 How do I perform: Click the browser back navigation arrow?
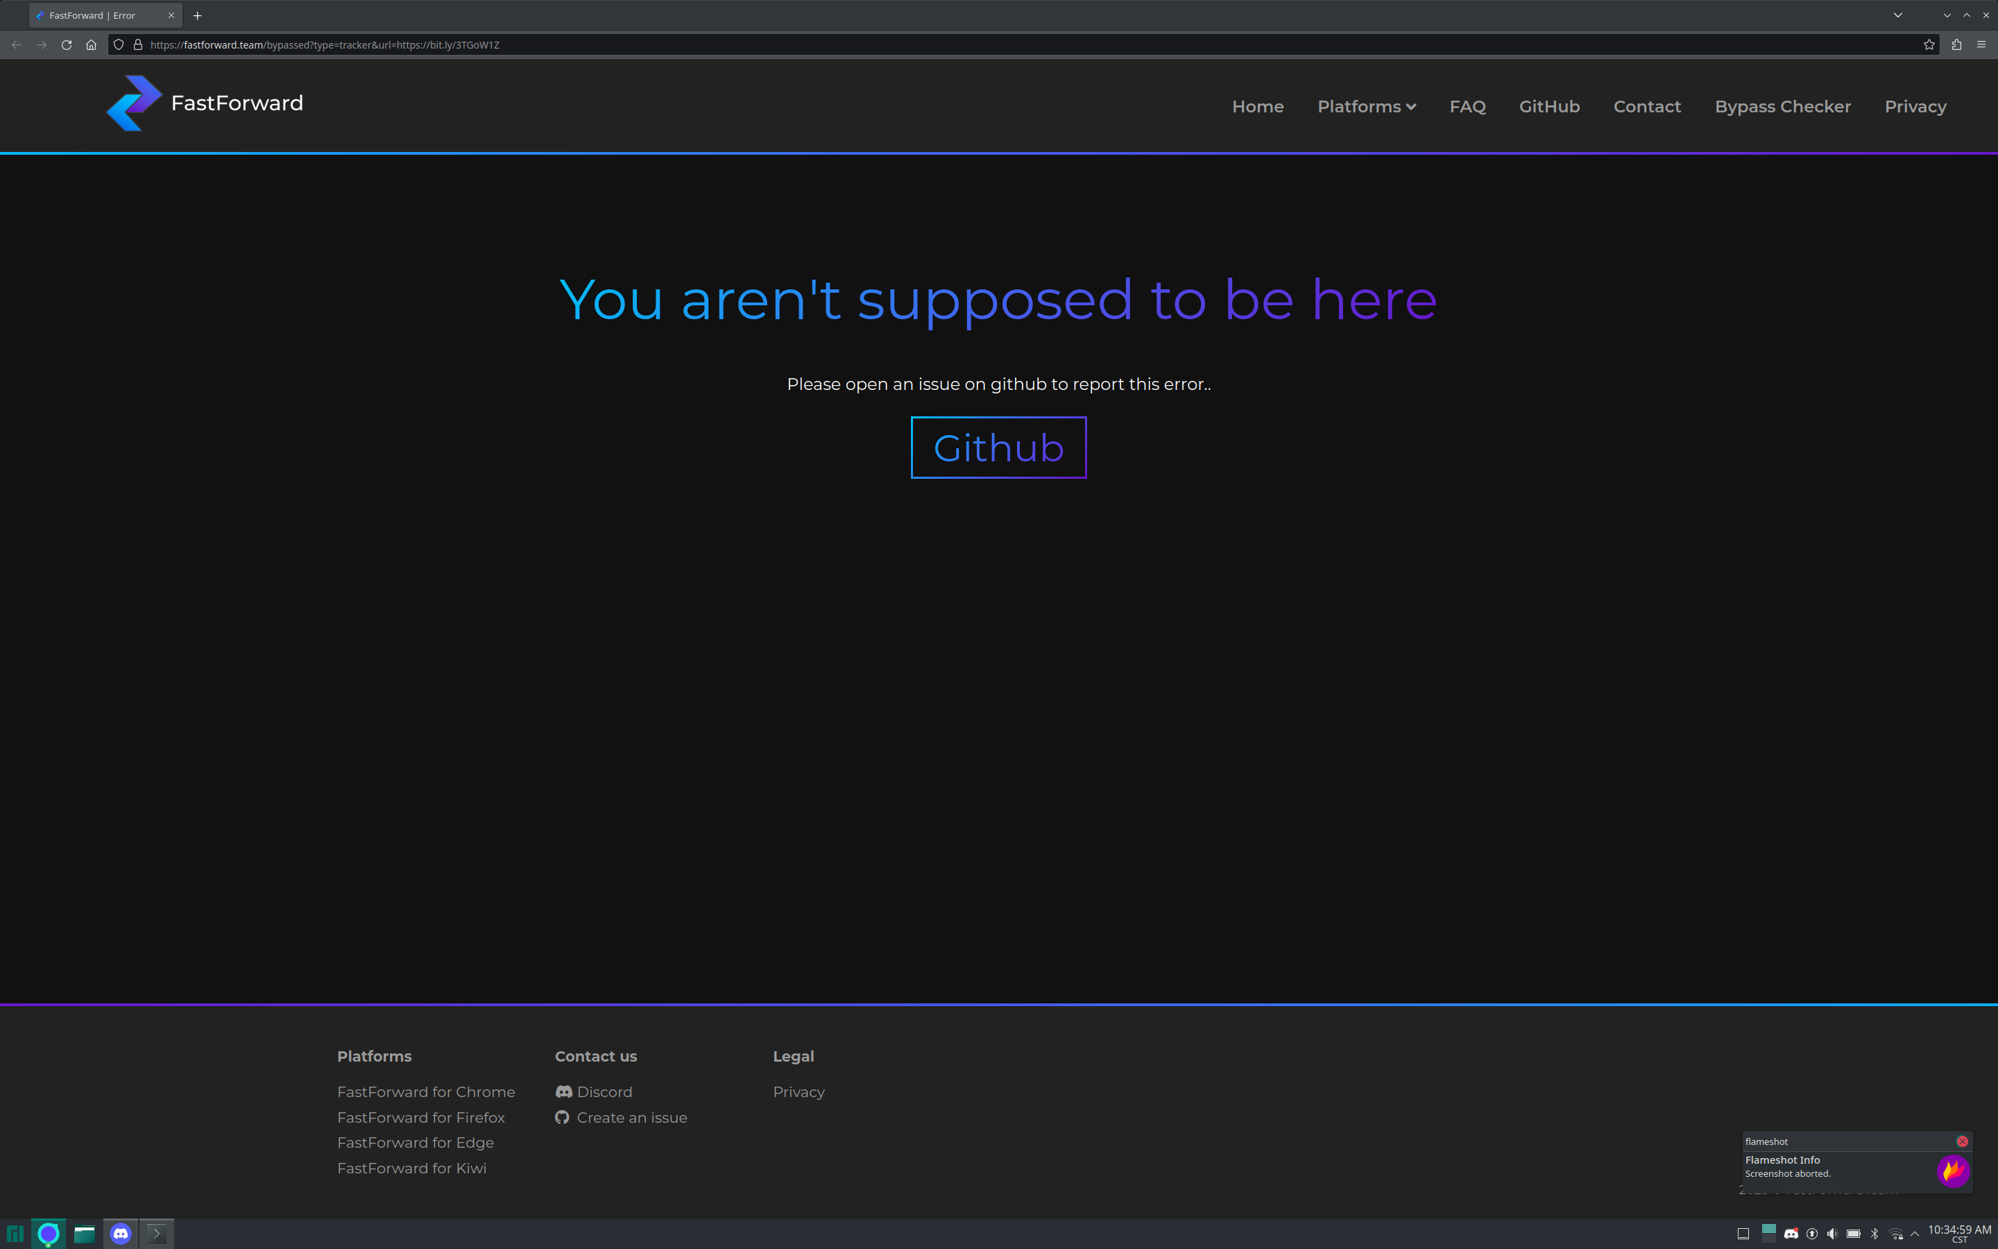(16, 44)
